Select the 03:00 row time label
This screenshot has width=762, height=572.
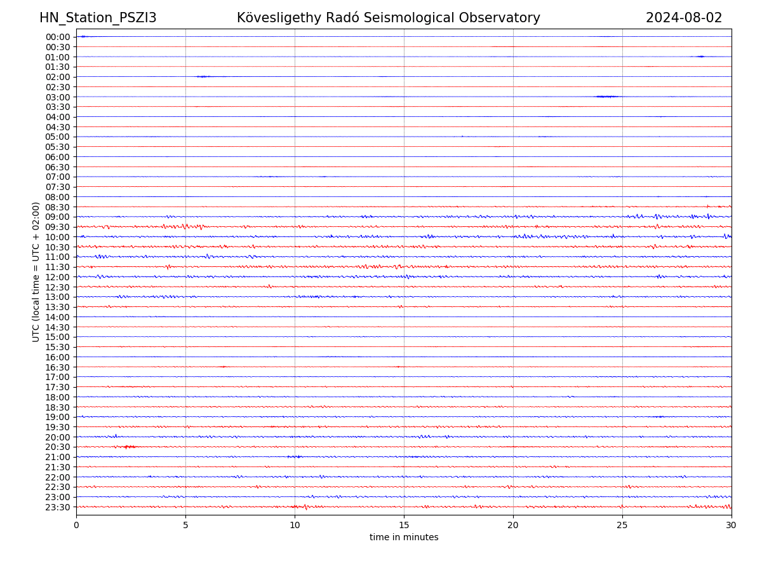(57, 97)
